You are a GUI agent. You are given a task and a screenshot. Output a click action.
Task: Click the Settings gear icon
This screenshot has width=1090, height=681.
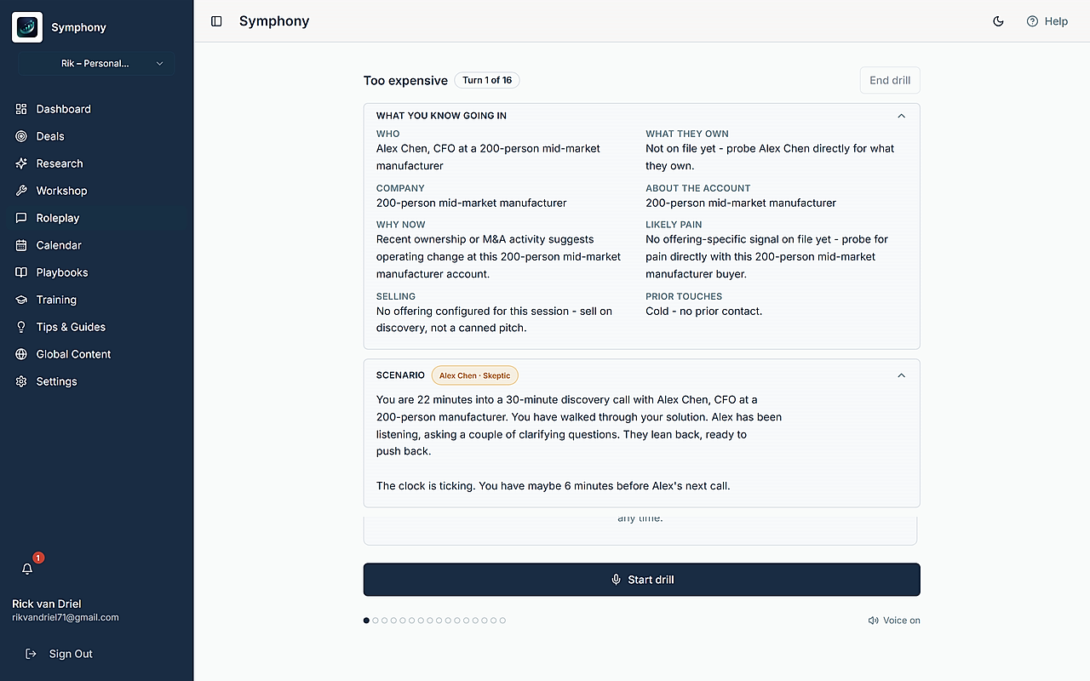(21, 381)
